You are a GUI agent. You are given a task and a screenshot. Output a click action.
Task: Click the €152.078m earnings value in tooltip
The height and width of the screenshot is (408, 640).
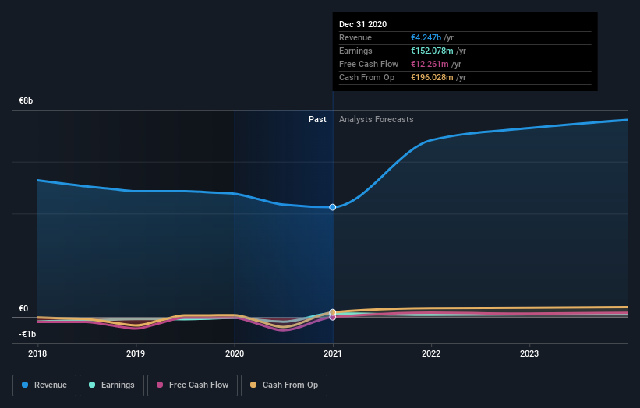pyautogui.click(x=432, y=51)
